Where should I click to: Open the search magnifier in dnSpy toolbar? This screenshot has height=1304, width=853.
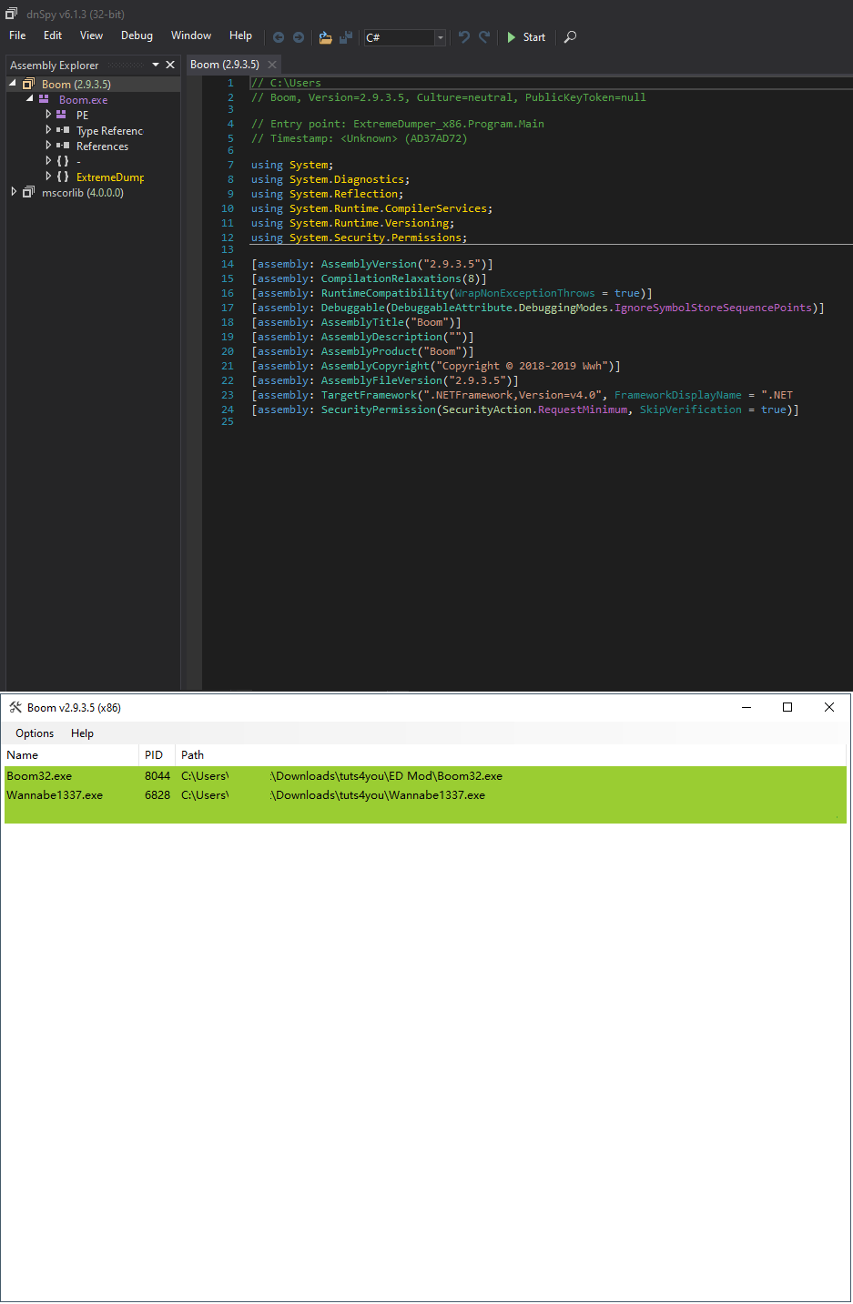[x=570, y=37]
